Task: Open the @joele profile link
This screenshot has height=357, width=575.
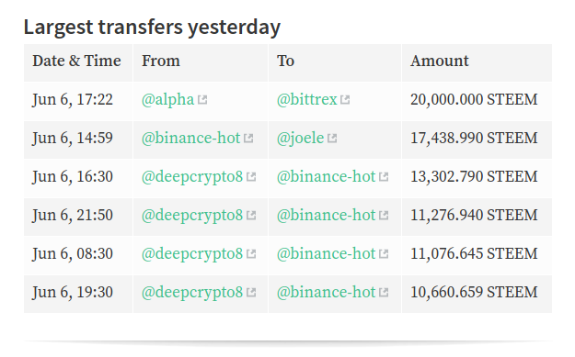Action: click(300, 139)
